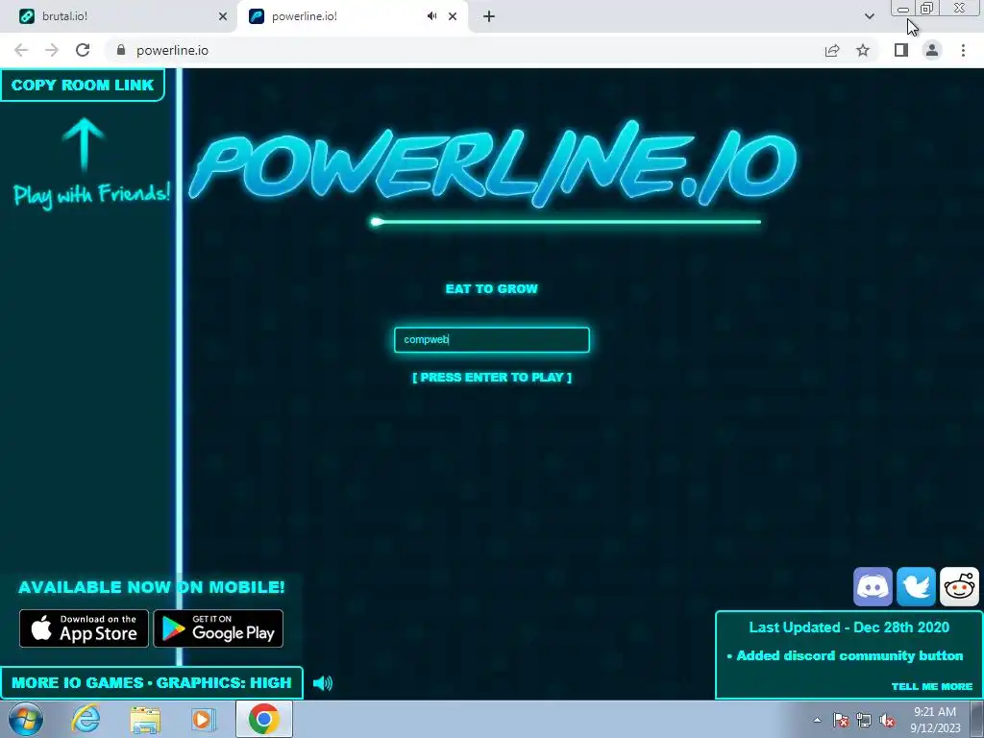The width and height of the screenshot is (984, 738).
Task: Open network status tray icon
Action: (x=864, y=720)
